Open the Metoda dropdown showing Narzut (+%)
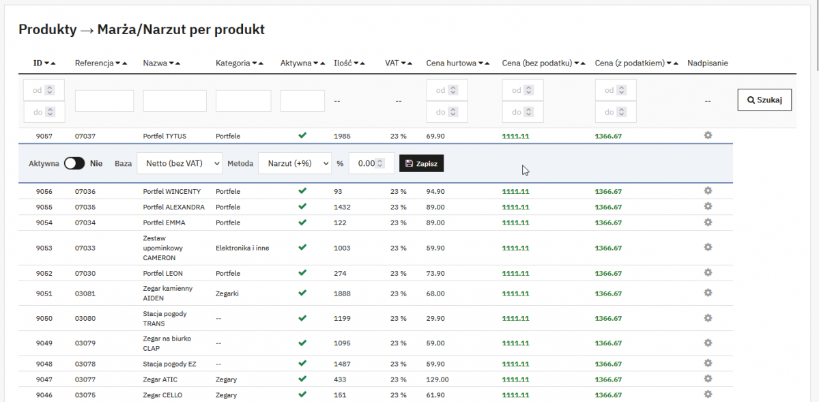Viewport: 819px width, 402px height. tap(294, 163)
